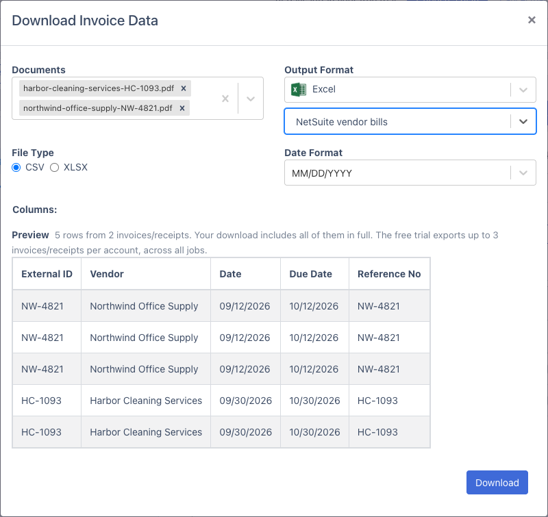Click the Columns: label
The height and width of the screenshot is (517, 548).
coord(35,210)
